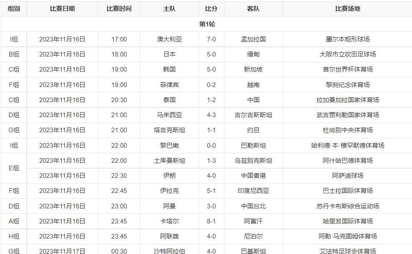Select the 第1轮 section row
The height and width of the screenshot is (254, 412).
pos(206,24)
